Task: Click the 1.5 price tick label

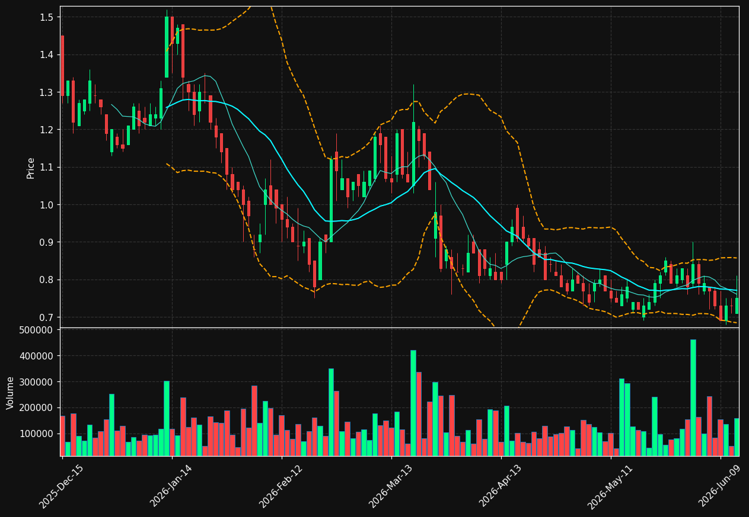Action: point(46,17)
